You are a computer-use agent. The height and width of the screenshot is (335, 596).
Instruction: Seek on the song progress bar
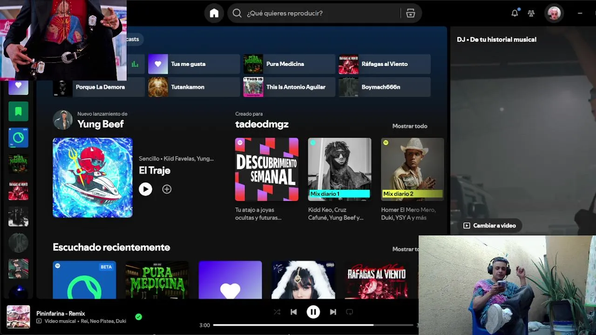(313, 325)
